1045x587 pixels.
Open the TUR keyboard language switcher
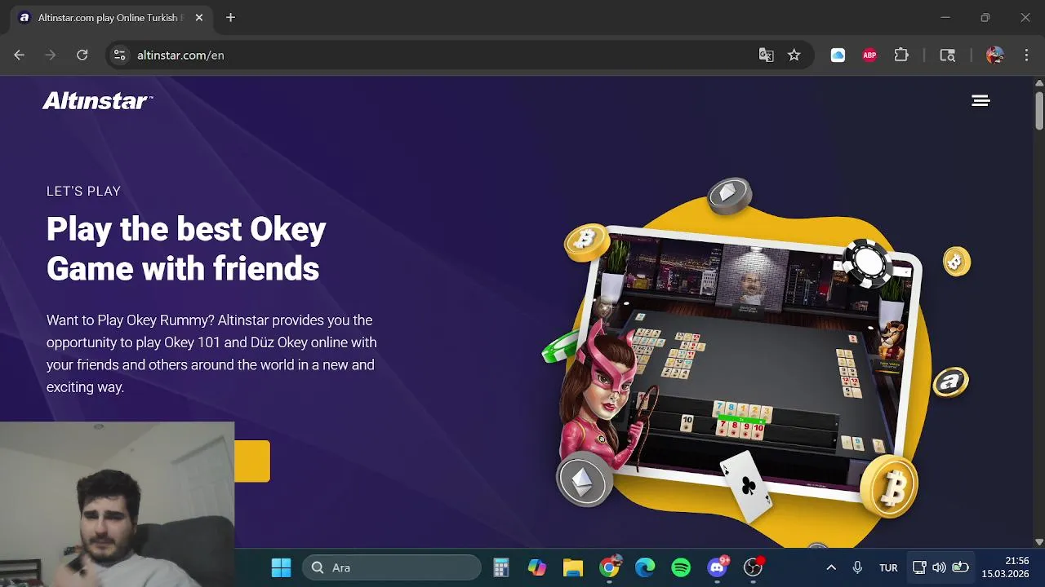[888, 567]
